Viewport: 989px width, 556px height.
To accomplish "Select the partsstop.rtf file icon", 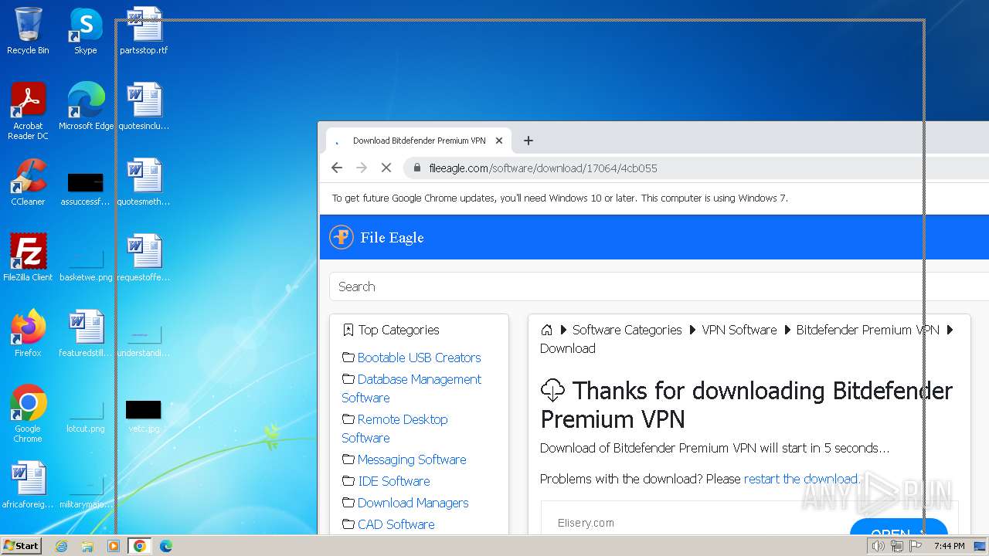I will 144,31.
